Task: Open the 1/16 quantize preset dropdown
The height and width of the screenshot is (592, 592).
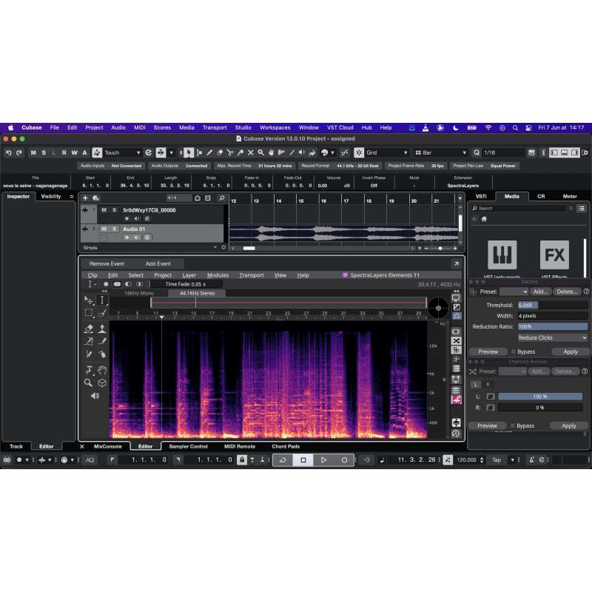Action: coord(503,152)
